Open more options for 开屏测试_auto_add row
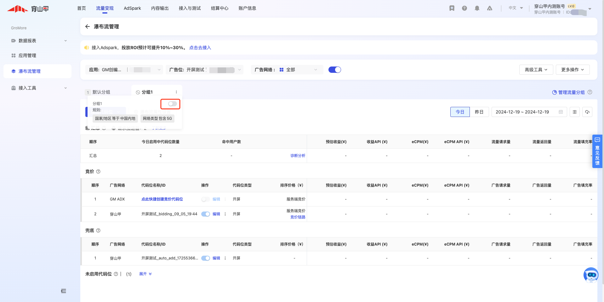Viewport: 604px width, 302px height. (x=225, y=258)
